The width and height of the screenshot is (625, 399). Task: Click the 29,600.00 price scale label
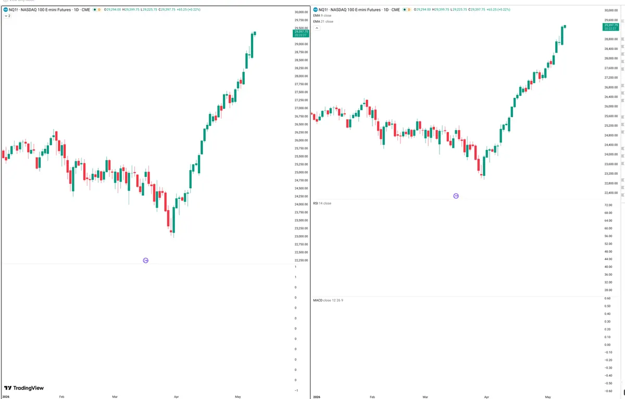(611, 20)
